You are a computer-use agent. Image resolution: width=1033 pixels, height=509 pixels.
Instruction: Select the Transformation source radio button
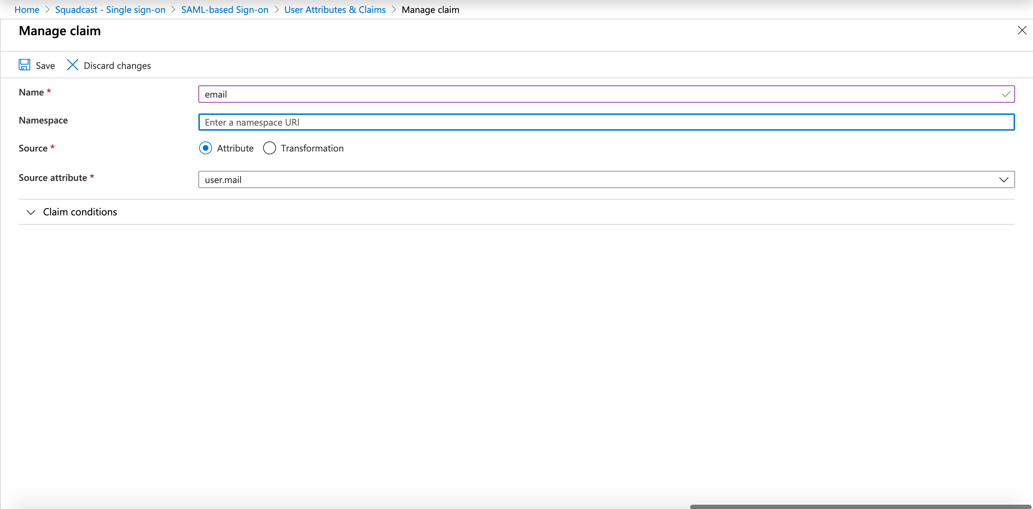(270, 148)
